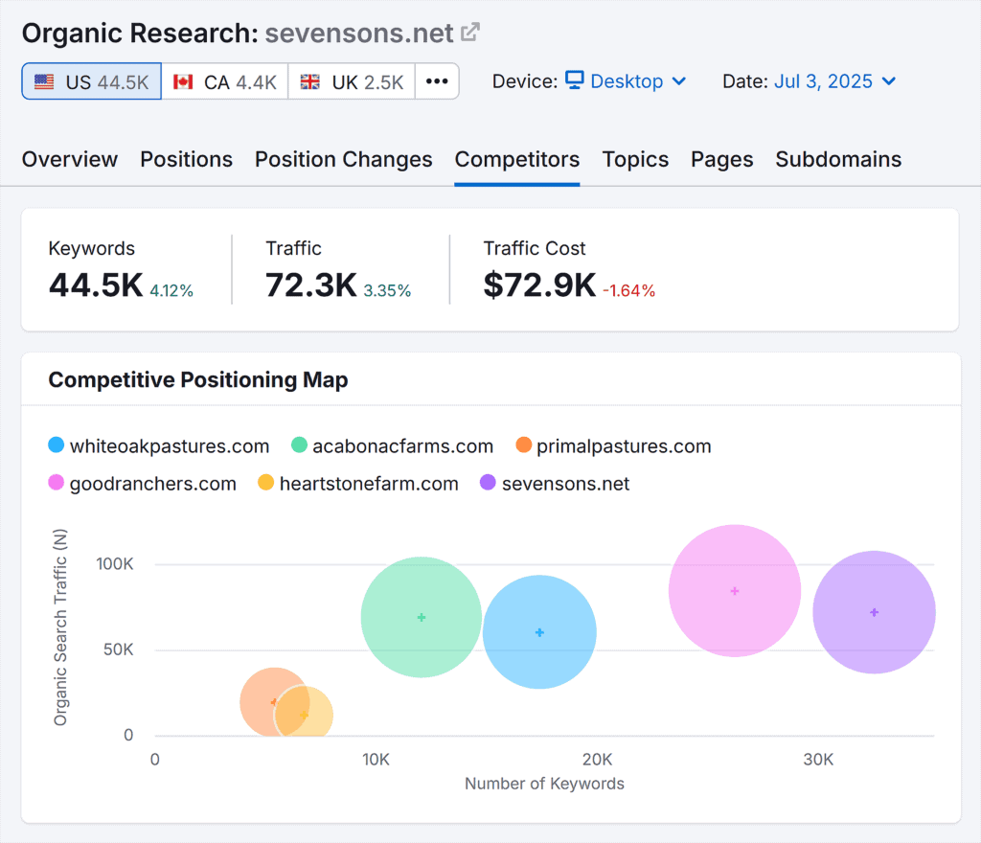Select the US flag country filter

pyautogui.click(x=43, y=81)
